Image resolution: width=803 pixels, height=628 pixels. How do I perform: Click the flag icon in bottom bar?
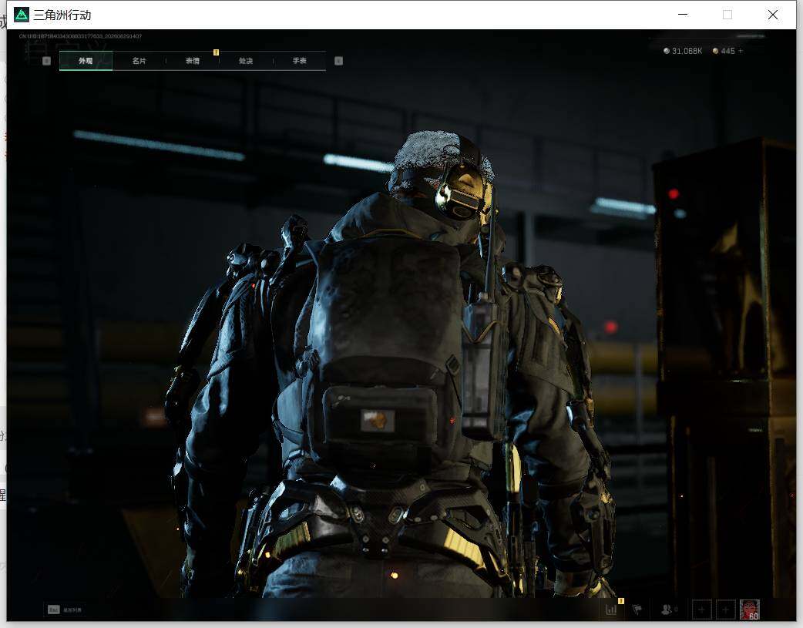[637, 610]
